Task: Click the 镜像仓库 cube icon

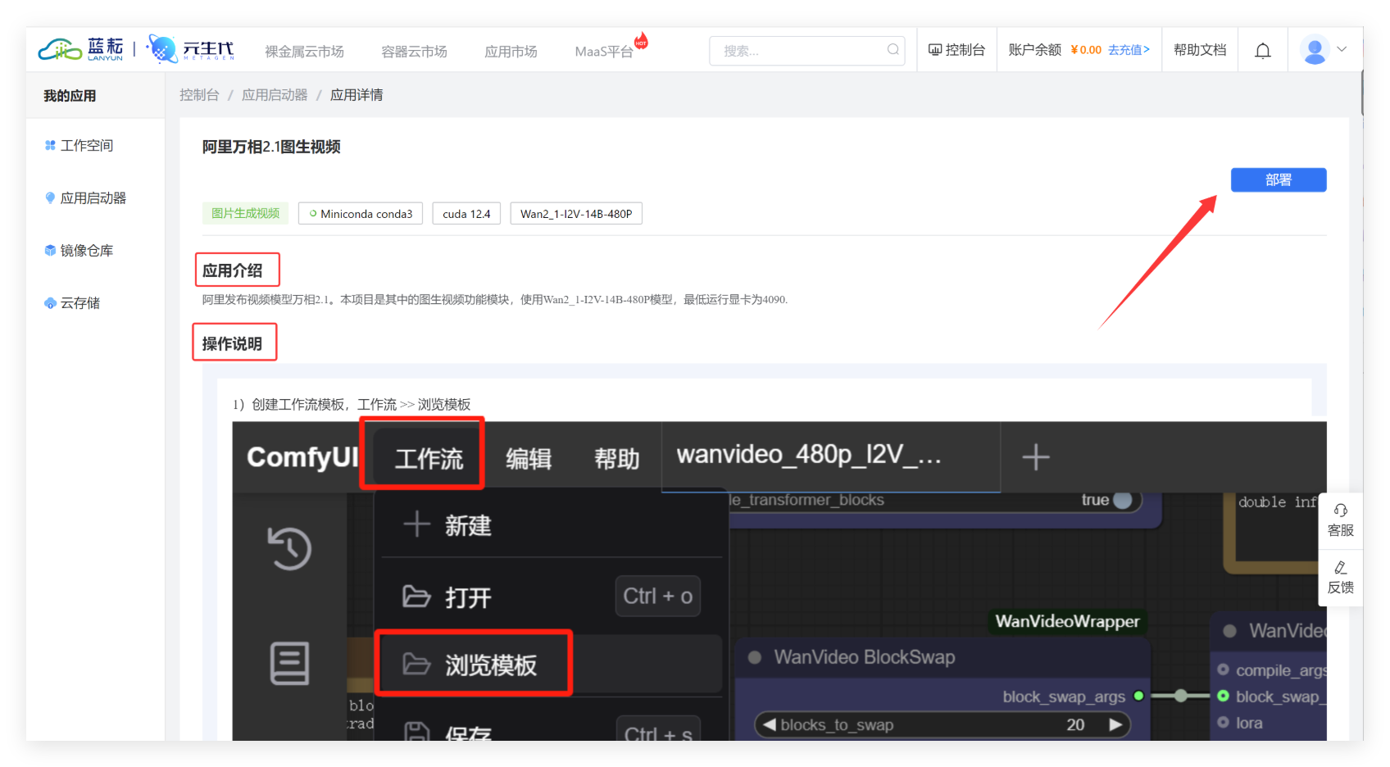Action: tap(50, 250)
